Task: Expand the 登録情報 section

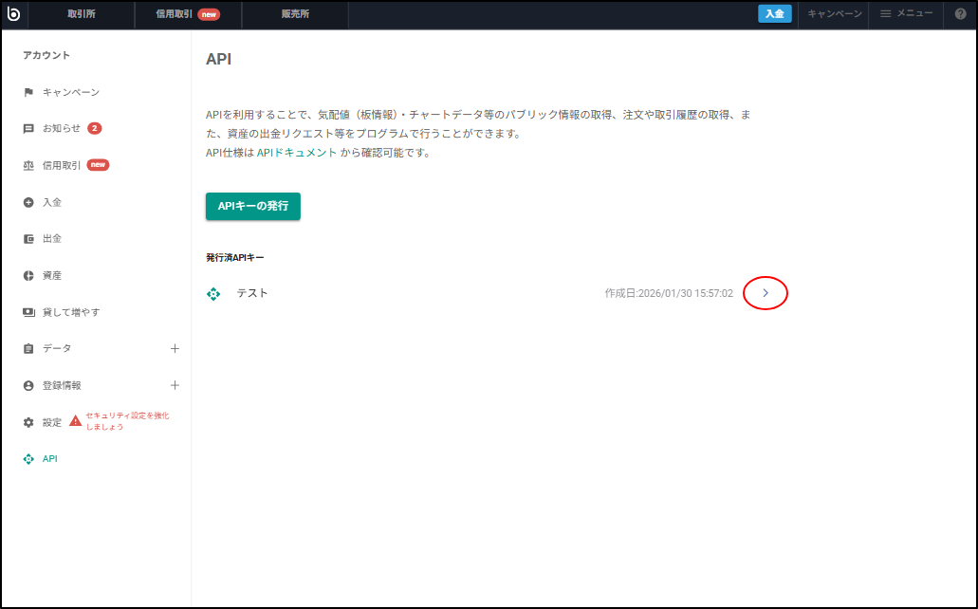Action: 175,385
